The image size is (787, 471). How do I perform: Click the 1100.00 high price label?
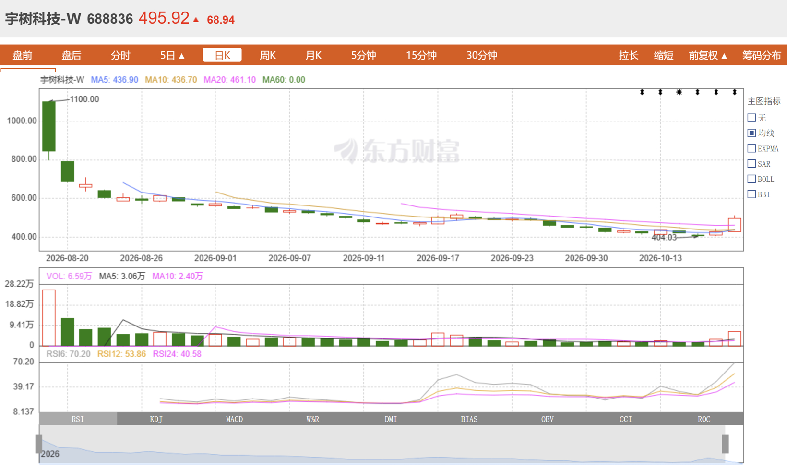tap(84, 99)
